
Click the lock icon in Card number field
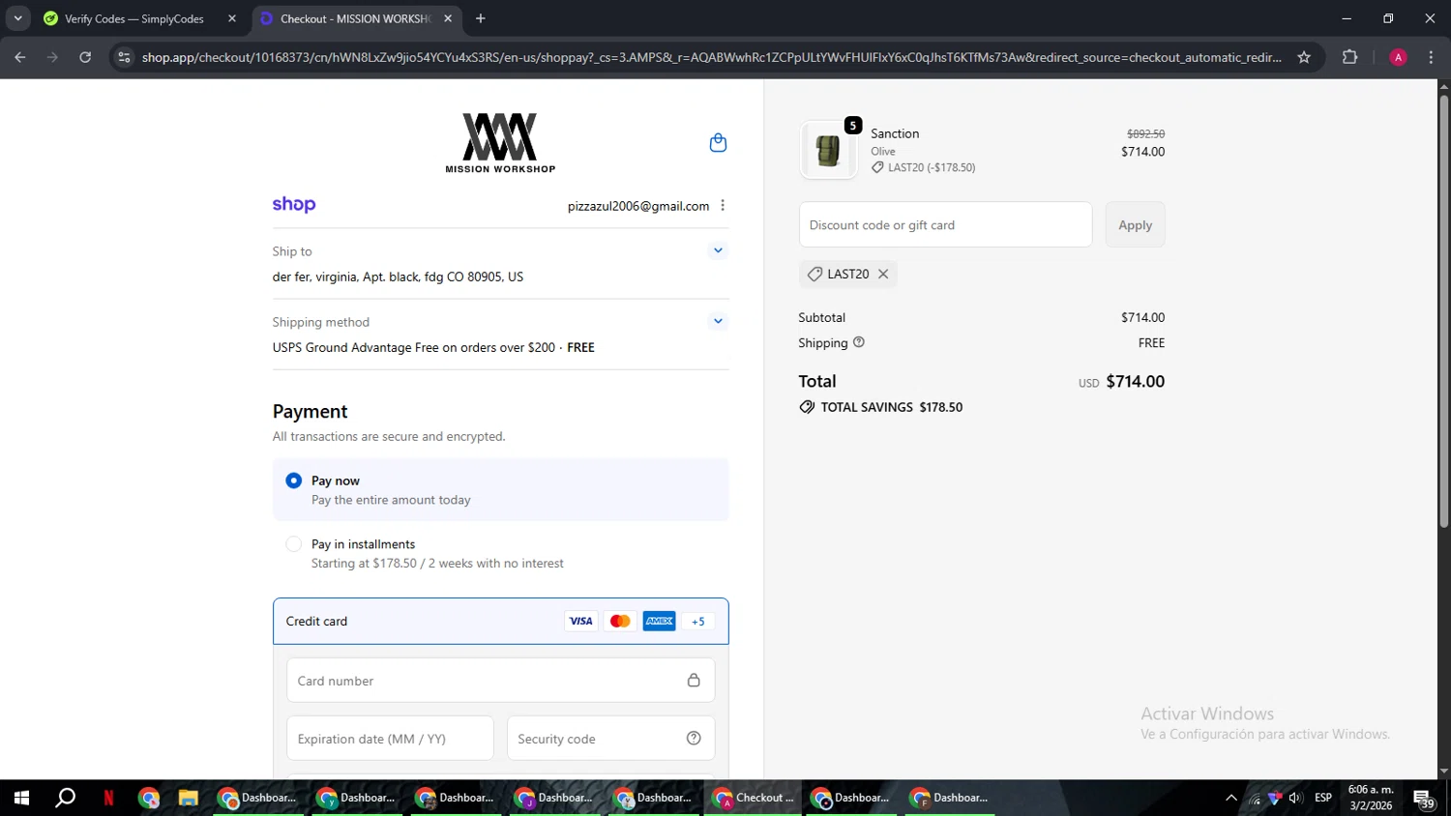click(694, 681)
